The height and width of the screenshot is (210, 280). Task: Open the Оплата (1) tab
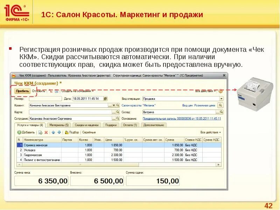tap(130, 125)
